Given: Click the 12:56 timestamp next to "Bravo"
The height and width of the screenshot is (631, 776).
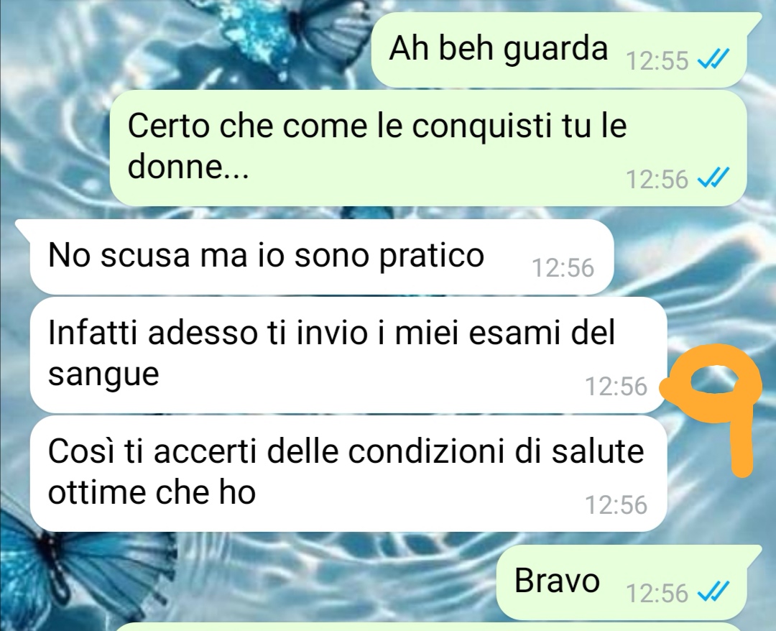Looking at the screenshot, I should (x=657, y=593).
